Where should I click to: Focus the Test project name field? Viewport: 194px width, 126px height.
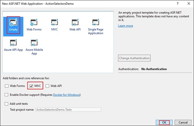coord(68,110)
